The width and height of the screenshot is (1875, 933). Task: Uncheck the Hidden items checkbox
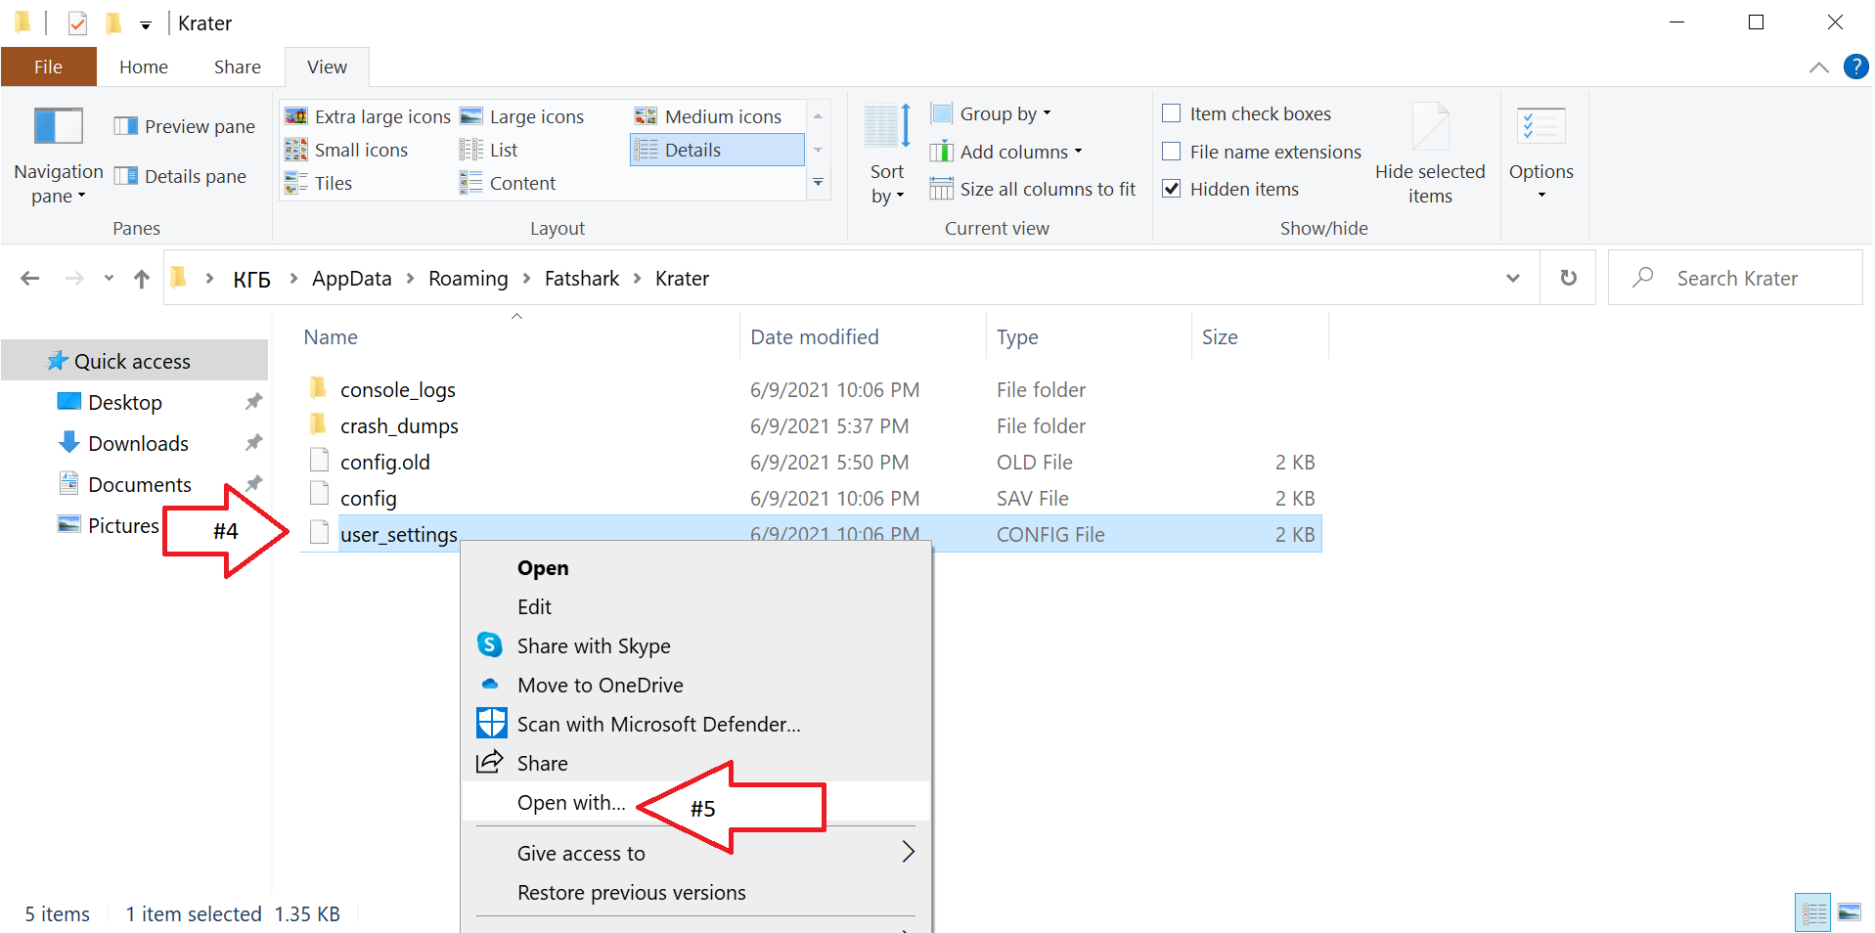tap(1171, 189)
